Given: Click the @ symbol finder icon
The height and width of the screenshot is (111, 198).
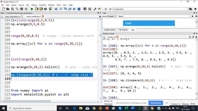Looking at the screenshot, I should [x=26, y=9].
